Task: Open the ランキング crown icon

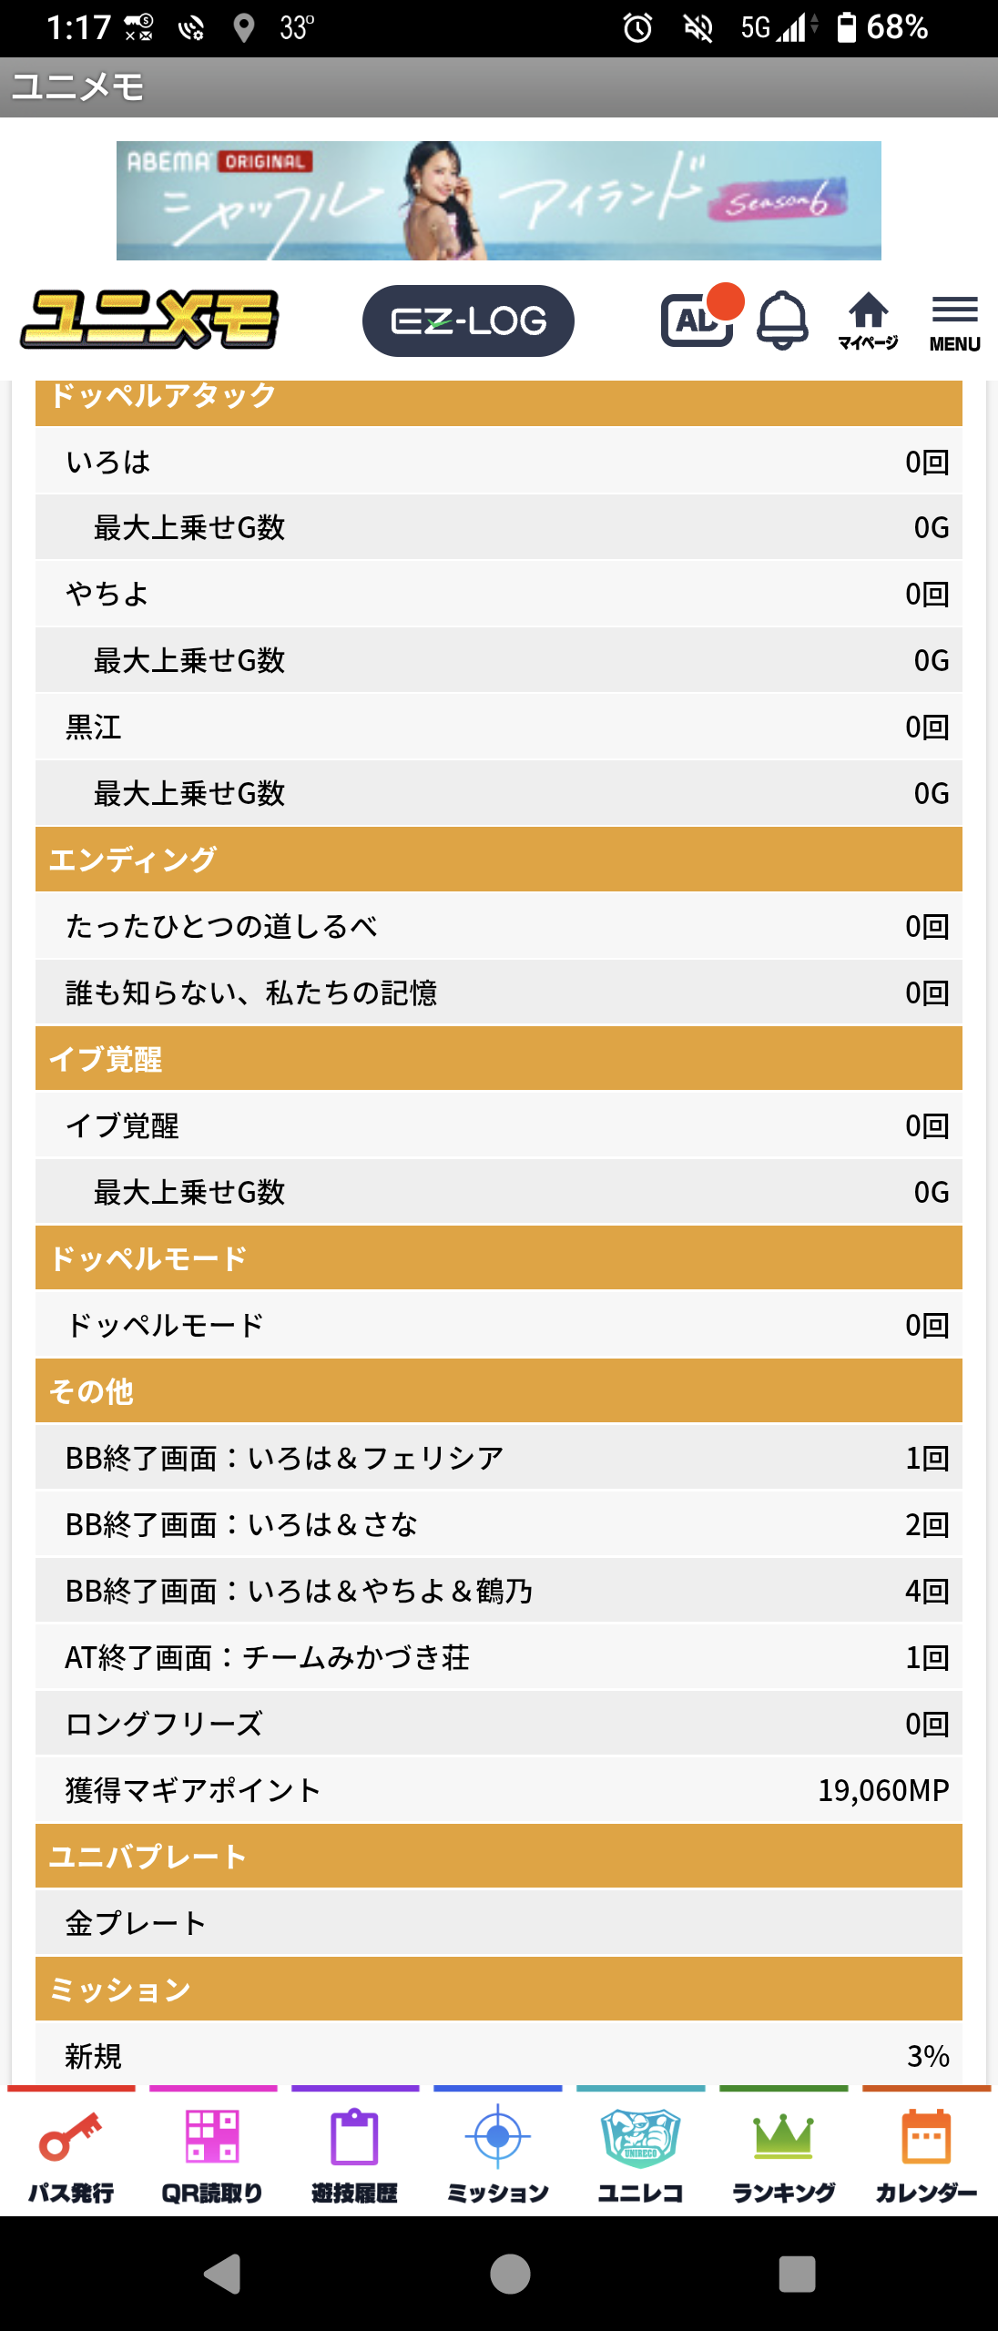Action: click(x=783, y=2153)
